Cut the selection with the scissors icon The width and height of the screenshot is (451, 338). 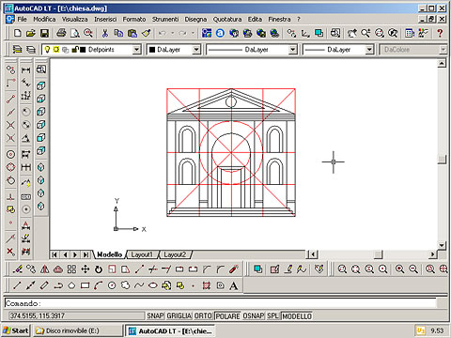tap(105, 33)
